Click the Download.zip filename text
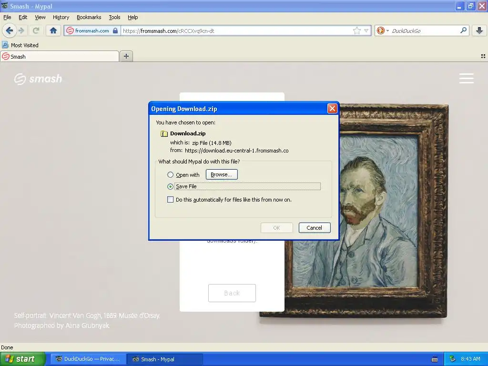 (x=188, y=133)
